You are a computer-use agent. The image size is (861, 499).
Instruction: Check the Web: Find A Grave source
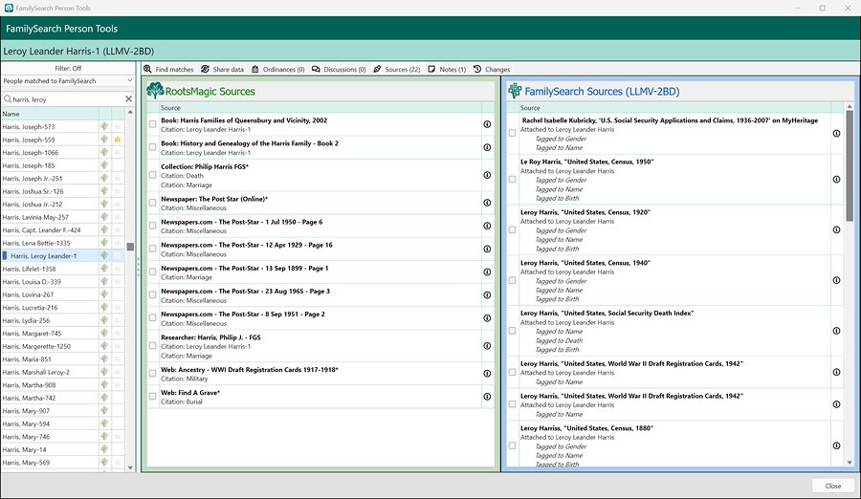coord(153,397)
